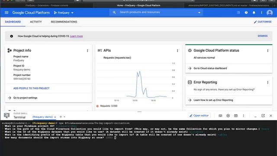This screenshot has height=156, width=277.
Task: Click the Customise button
Action: click(263, 22)
